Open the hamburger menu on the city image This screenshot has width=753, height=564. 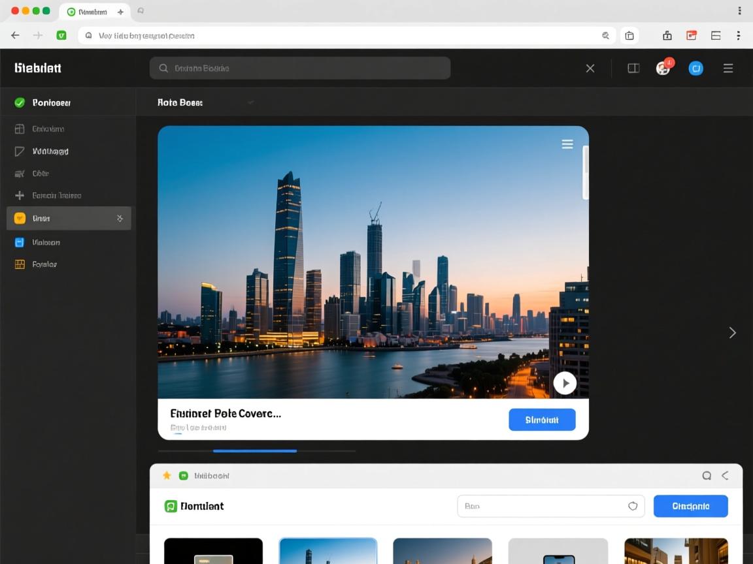(x=567, y=144)
